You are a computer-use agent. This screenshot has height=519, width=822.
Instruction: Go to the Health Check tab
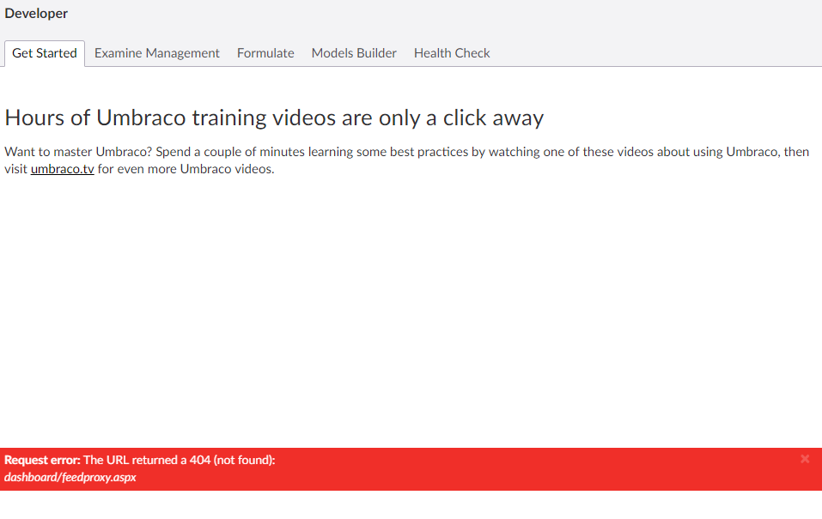(x=452, y=53)
